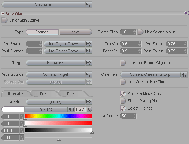Click the top OnionSkin button
This screenshot has height=144, width=189.
pos(44,5)
